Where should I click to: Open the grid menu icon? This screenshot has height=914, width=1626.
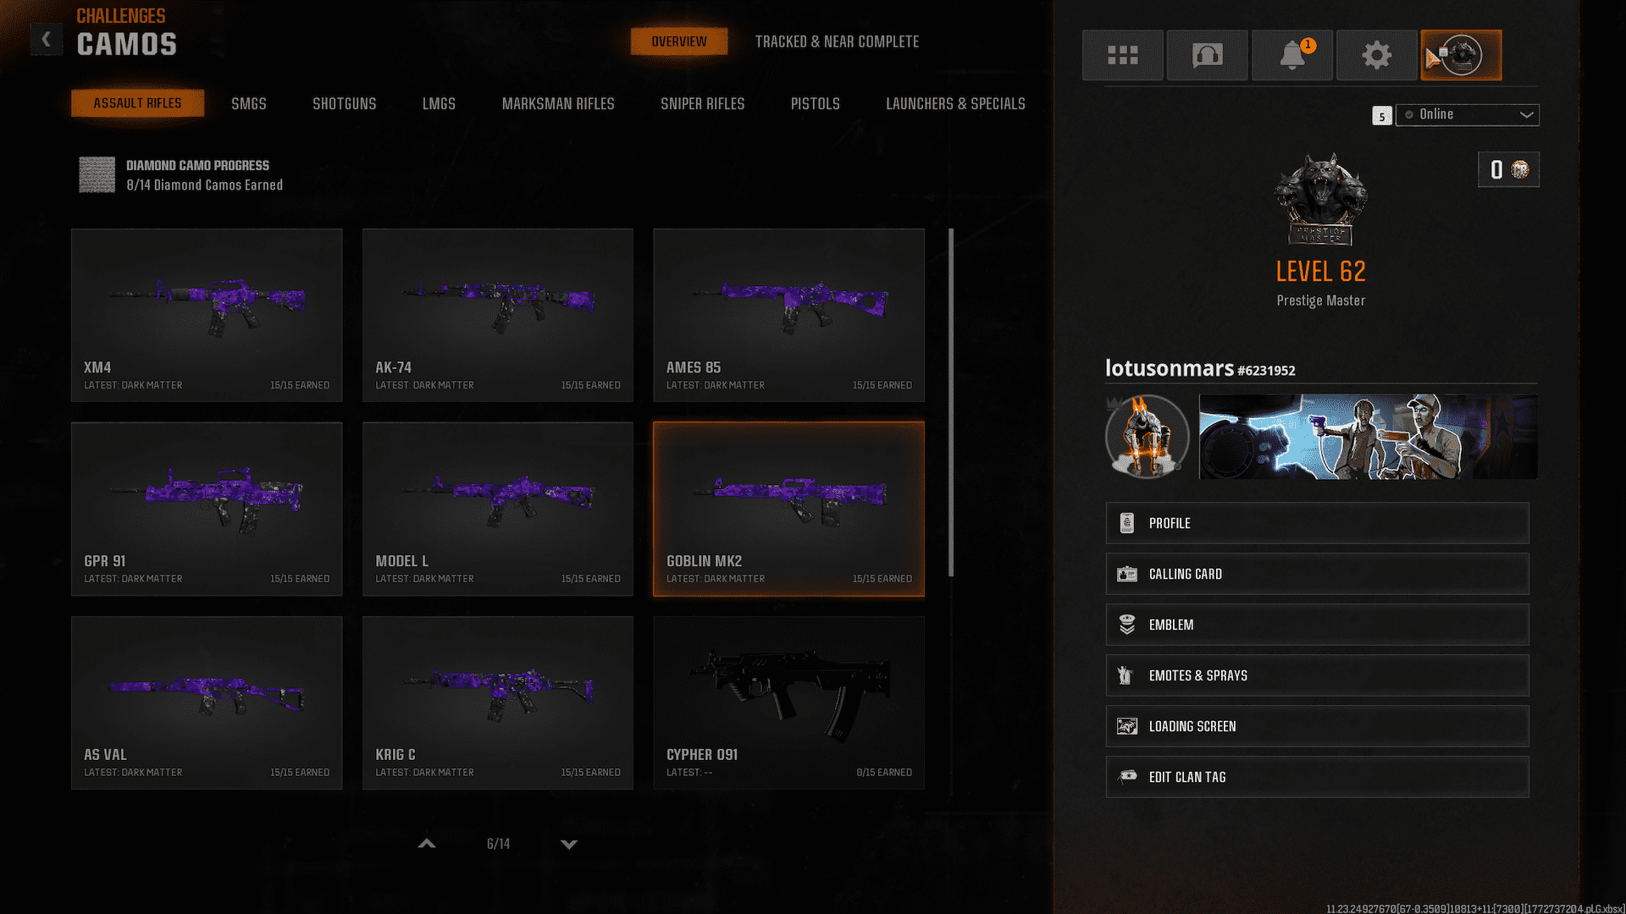click(x=1122, y=55)
